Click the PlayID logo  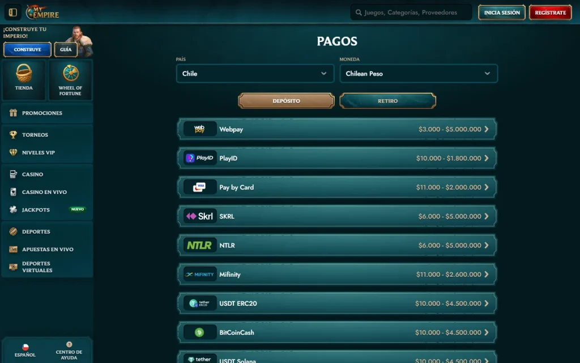click(200, 158)
